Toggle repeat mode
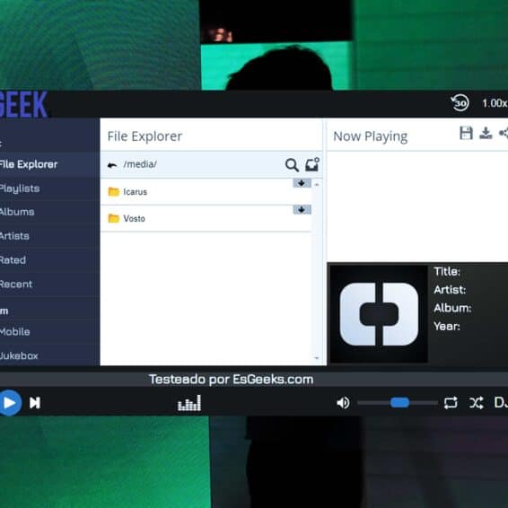 pos(451,403)
